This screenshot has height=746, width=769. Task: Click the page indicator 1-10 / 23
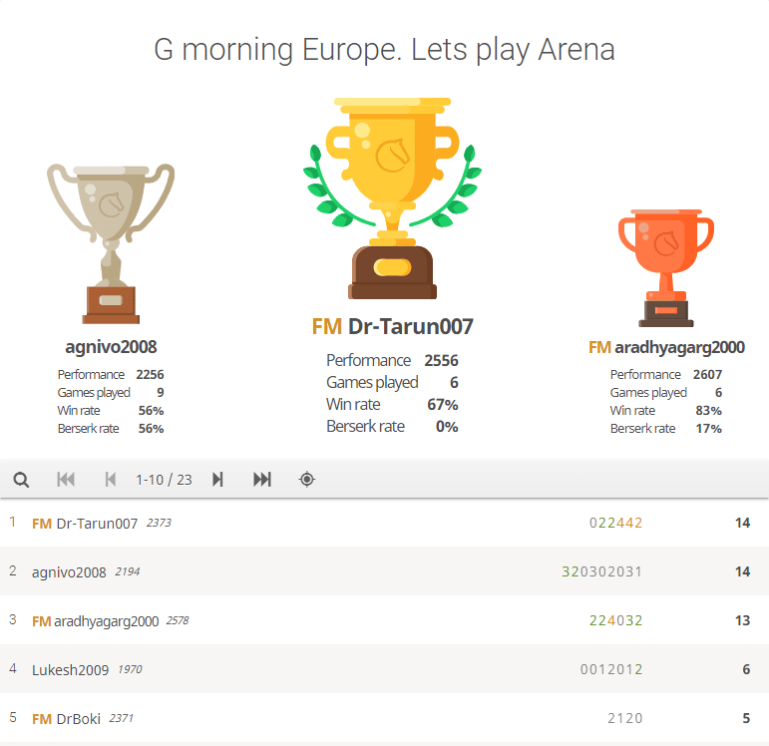[x=164, y=480]
